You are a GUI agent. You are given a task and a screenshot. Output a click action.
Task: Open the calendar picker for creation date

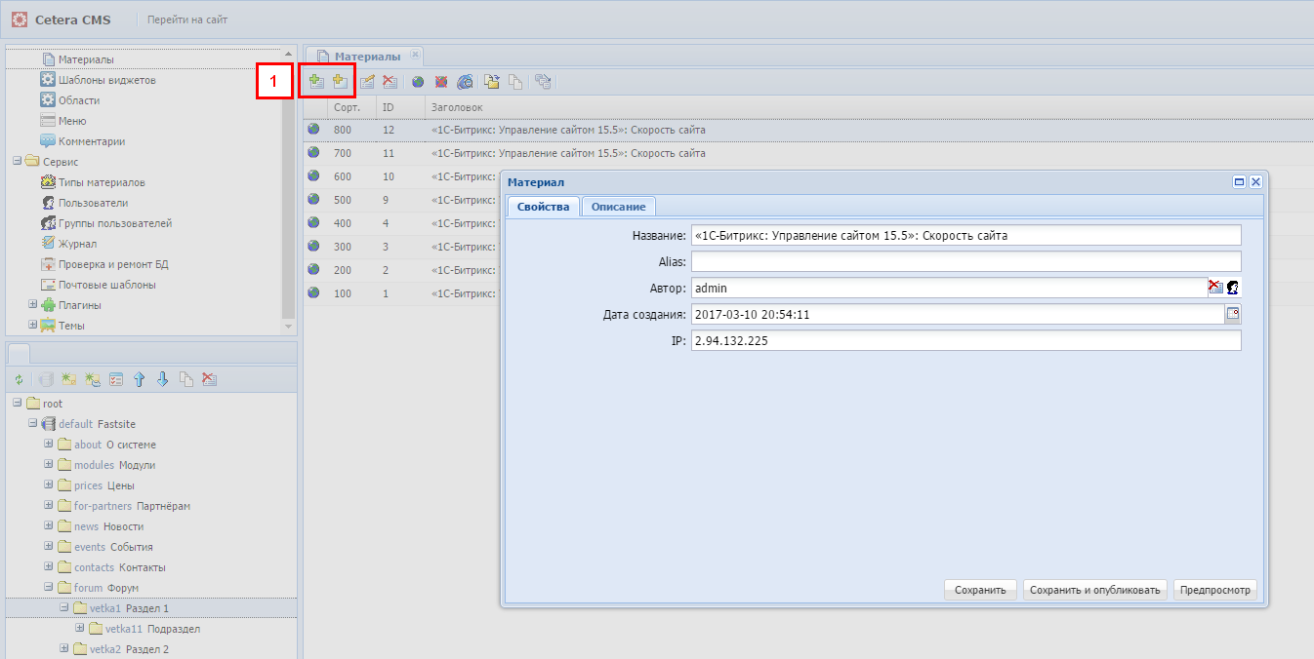pyautogui.click(x=1233, y=314)
